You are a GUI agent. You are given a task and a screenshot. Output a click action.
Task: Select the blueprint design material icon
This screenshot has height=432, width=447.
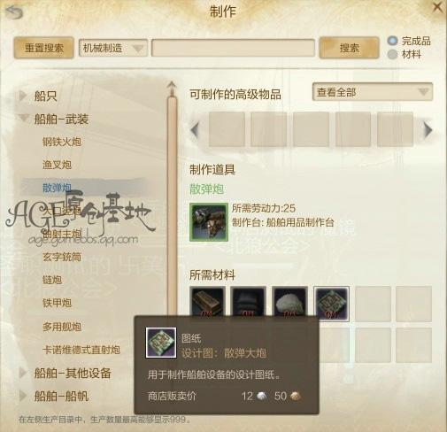point(332,304)
